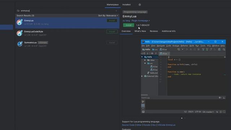Image resolution: width=231 pixels, height=130 pixels.
Task: Open the Doc link
Action: (x=154, y=125)
